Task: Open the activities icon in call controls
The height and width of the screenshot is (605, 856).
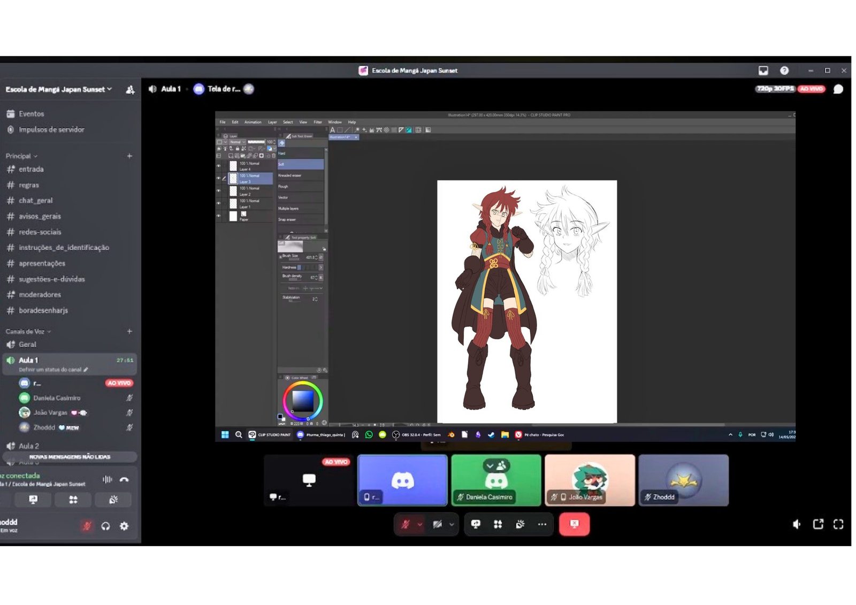Action: click(498, 524)
